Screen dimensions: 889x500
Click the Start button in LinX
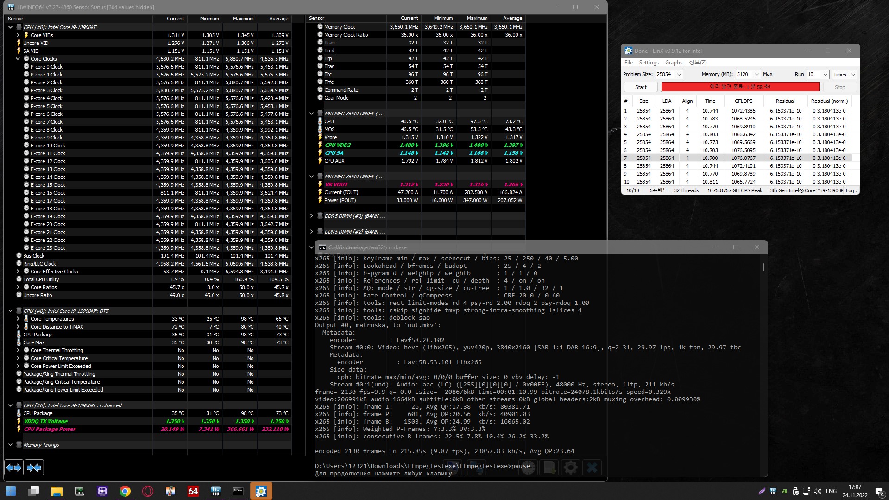tap(641, 87)
